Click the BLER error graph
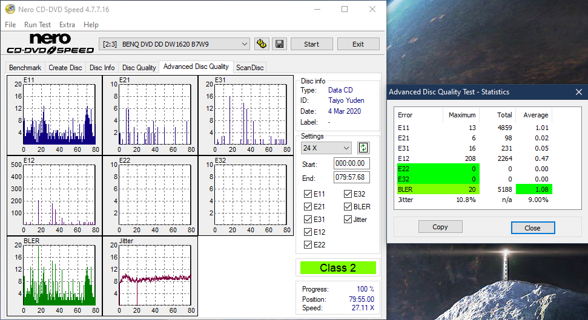The width and height of the screenshot is (588, 320). pos(55,276)
